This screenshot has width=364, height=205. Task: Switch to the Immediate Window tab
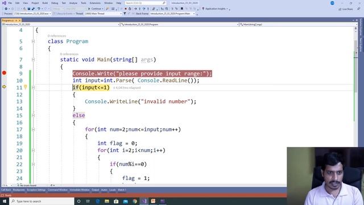80,190
